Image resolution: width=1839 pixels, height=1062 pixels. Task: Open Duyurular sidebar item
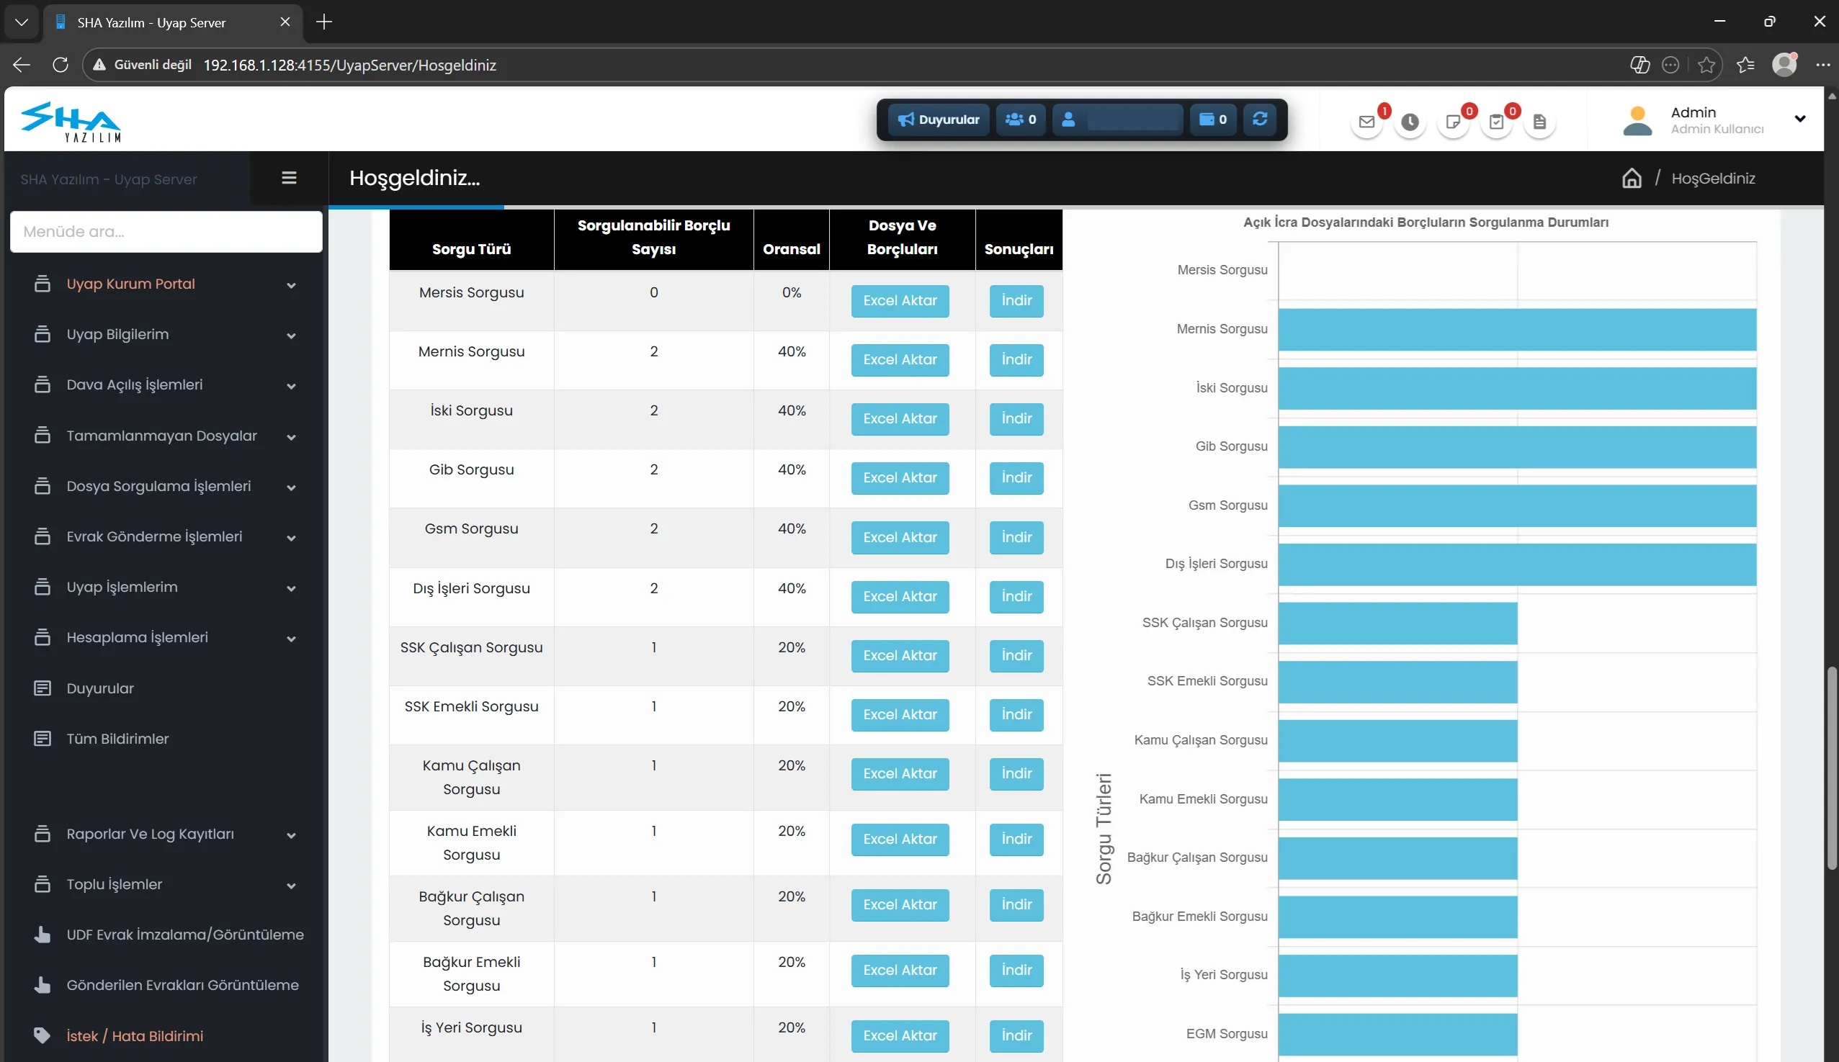coord(100,688)
